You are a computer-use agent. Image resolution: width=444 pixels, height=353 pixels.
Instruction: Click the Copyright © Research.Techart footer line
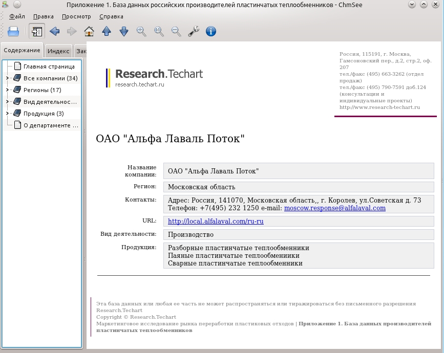(136, 317)
